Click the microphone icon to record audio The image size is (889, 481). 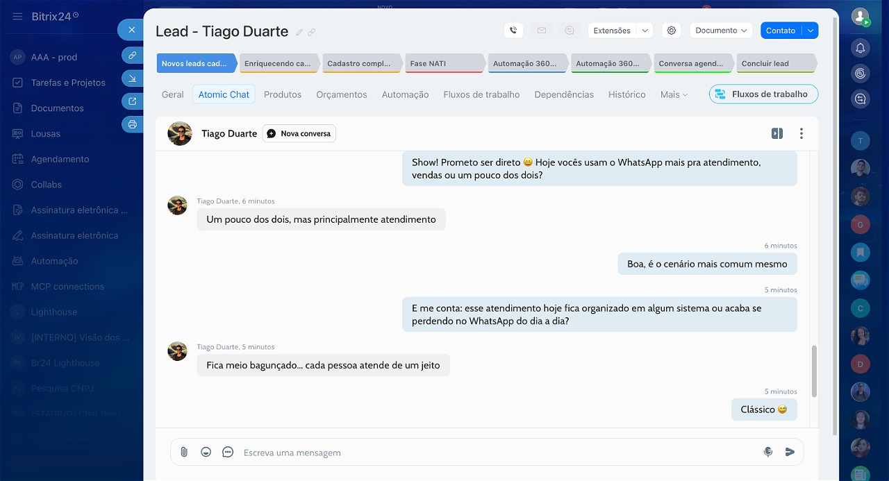[767, 452]
